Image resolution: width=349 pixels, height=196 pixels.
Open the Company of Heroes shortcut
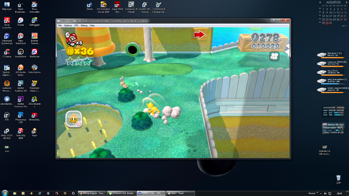coord(131,7)
